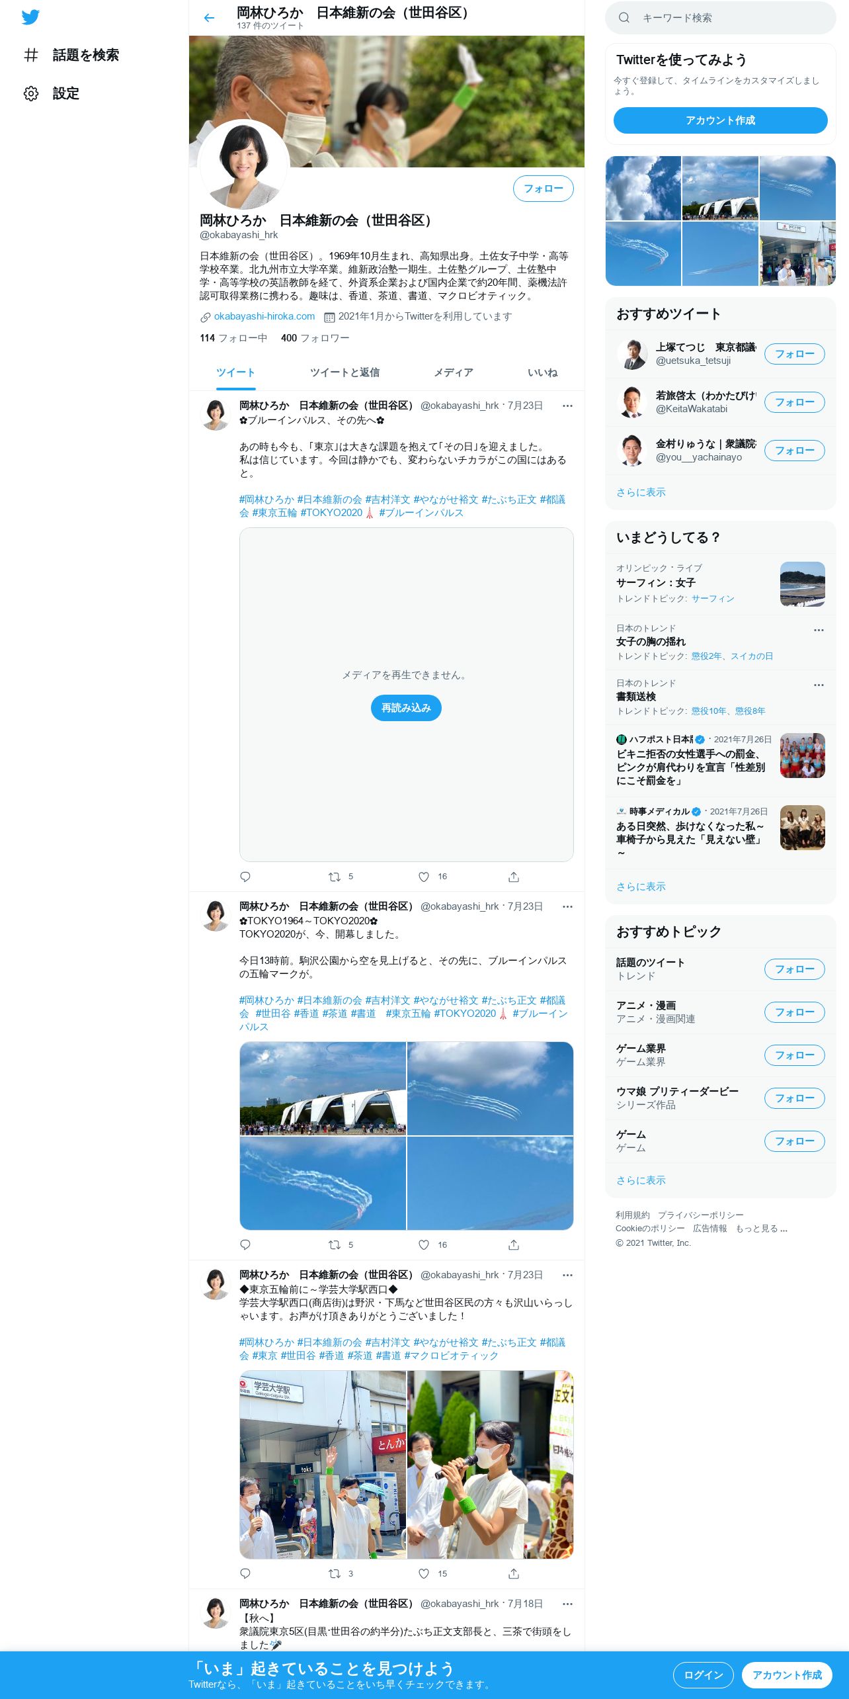
Task: Switch to メディア tab
Action: [x=454, y=372]
